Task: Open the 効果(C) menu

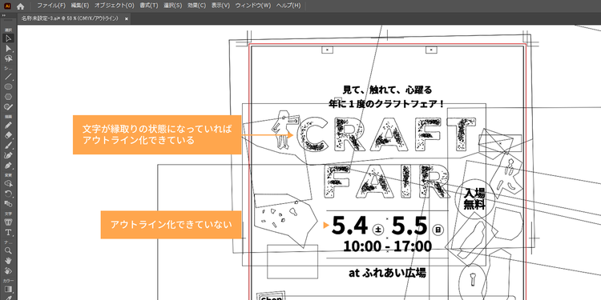Action: coord(196,6)
